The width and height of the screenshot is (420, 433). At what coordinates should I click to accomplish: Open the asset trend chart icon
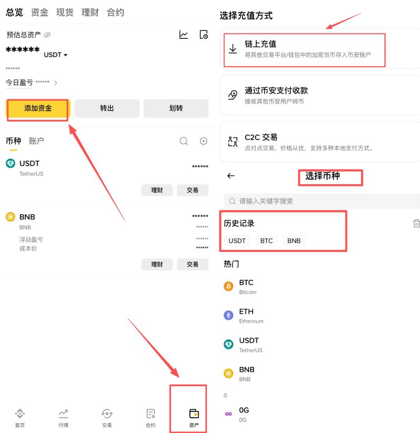[x=184, y=34]
